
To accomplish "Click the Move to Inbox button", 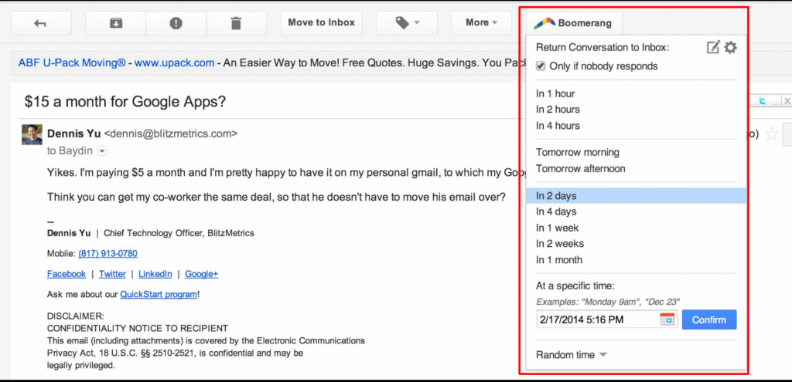I will 321,23.
